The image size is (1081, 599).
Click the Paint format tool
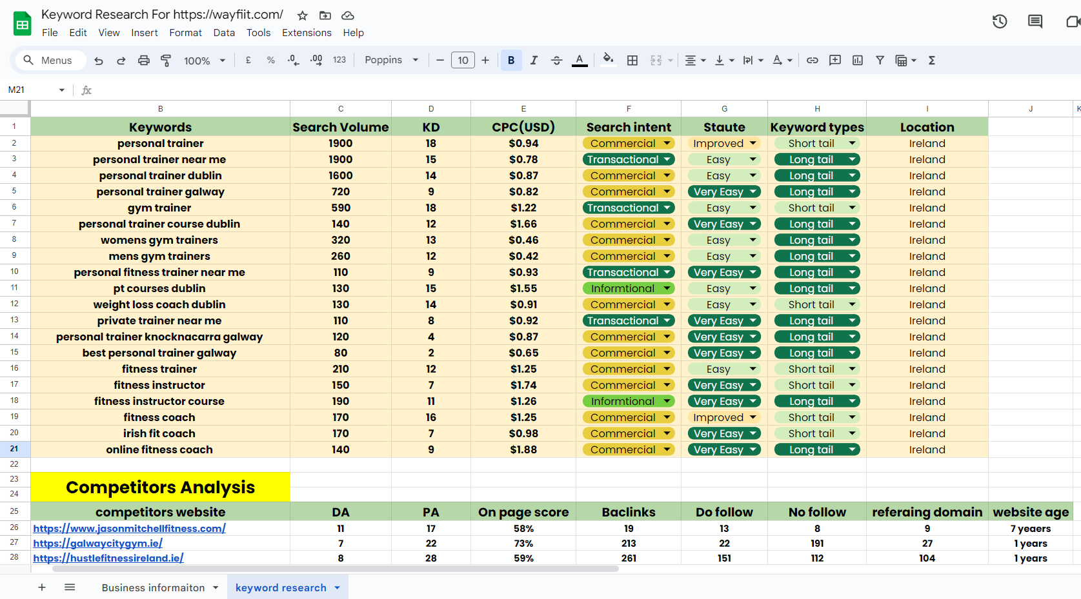(166, 60)
